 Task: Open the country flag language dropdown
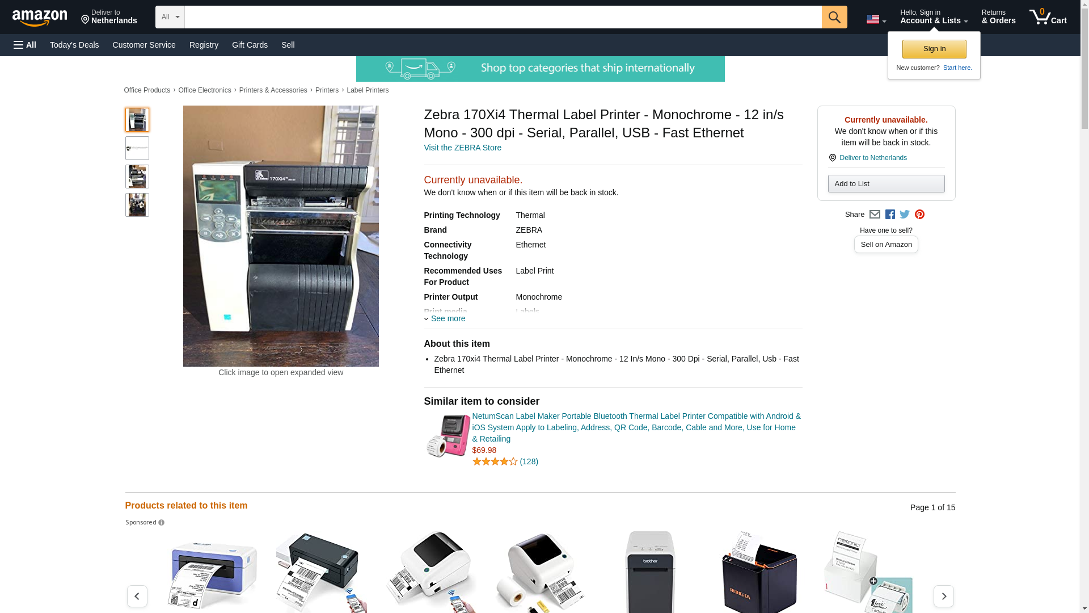pos(876,19)
